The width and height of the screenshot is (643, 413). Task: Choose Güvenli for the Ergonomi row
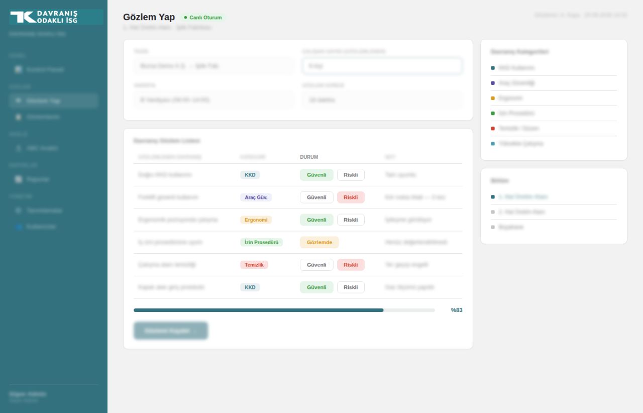click(316, 220)
